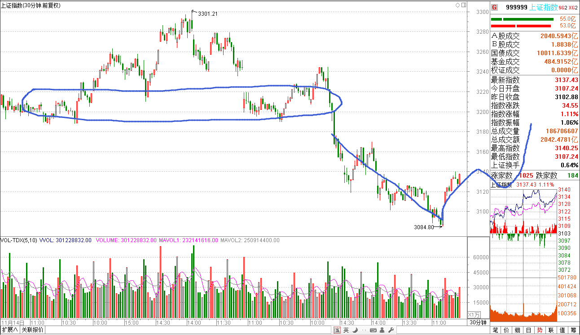This screenshot has height=335, width=580.
Task: Click the diamond icon above the chart
Action: 457,5
